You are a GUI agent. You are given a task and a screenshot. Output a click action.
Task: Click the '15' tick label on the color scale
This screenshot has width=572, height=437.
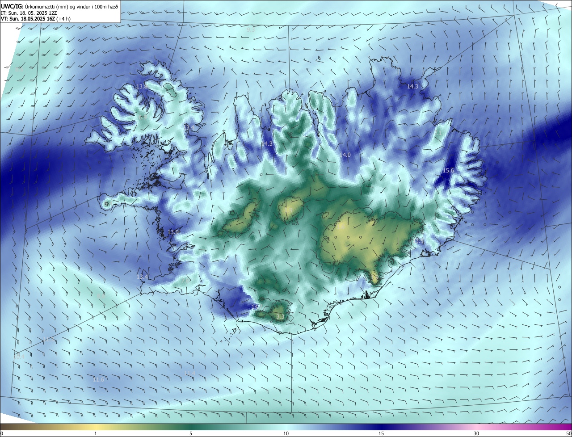tap(381, 433)
